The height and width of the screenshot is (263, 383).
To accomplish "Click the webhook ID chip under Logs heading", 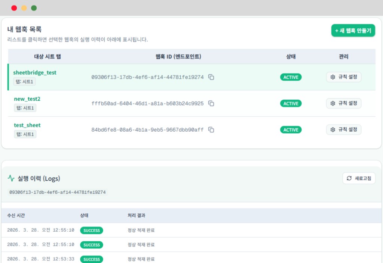I will coord(57,192).
